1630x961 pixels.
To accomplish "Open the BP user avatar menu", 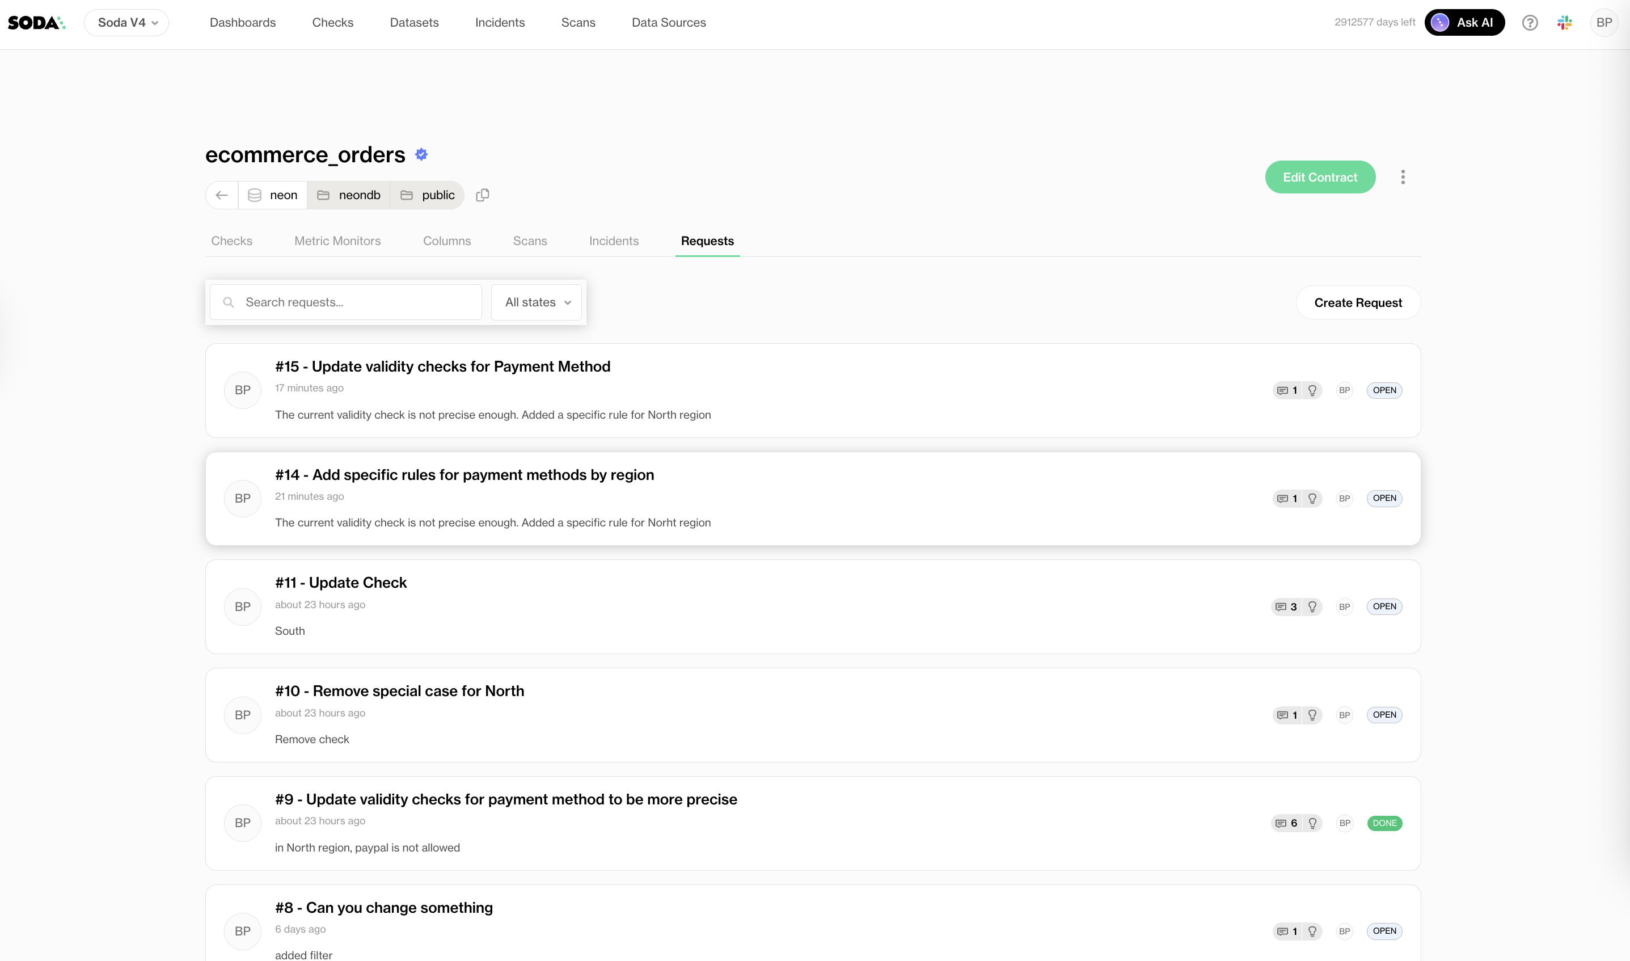I will (1603, 23).
